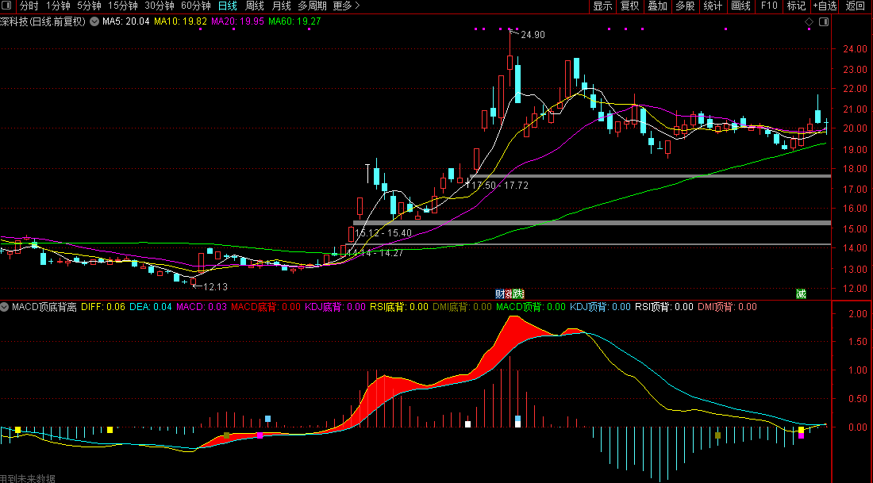Viewport: 873px width, 483px height.
Task: Open the F10 company info
Action: [768, 6]
